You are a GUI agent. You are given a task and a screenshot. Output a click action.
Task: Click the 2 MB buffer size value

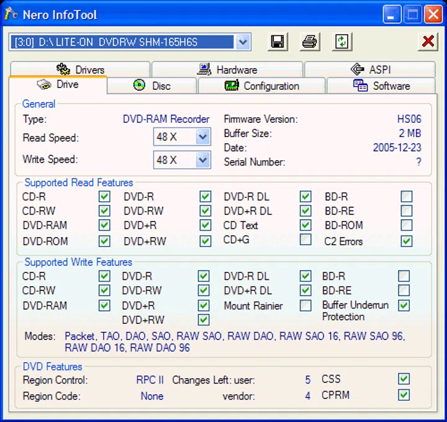[410, 133]
